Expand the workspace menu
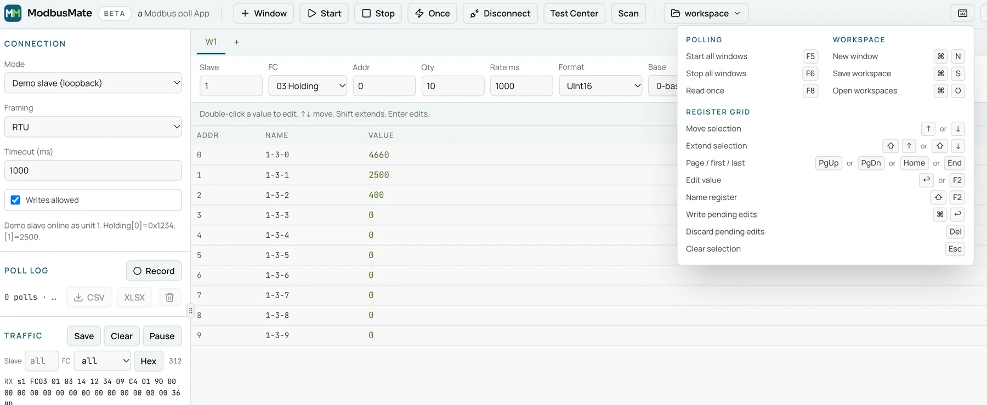987x405 pixels. [706, 13]
